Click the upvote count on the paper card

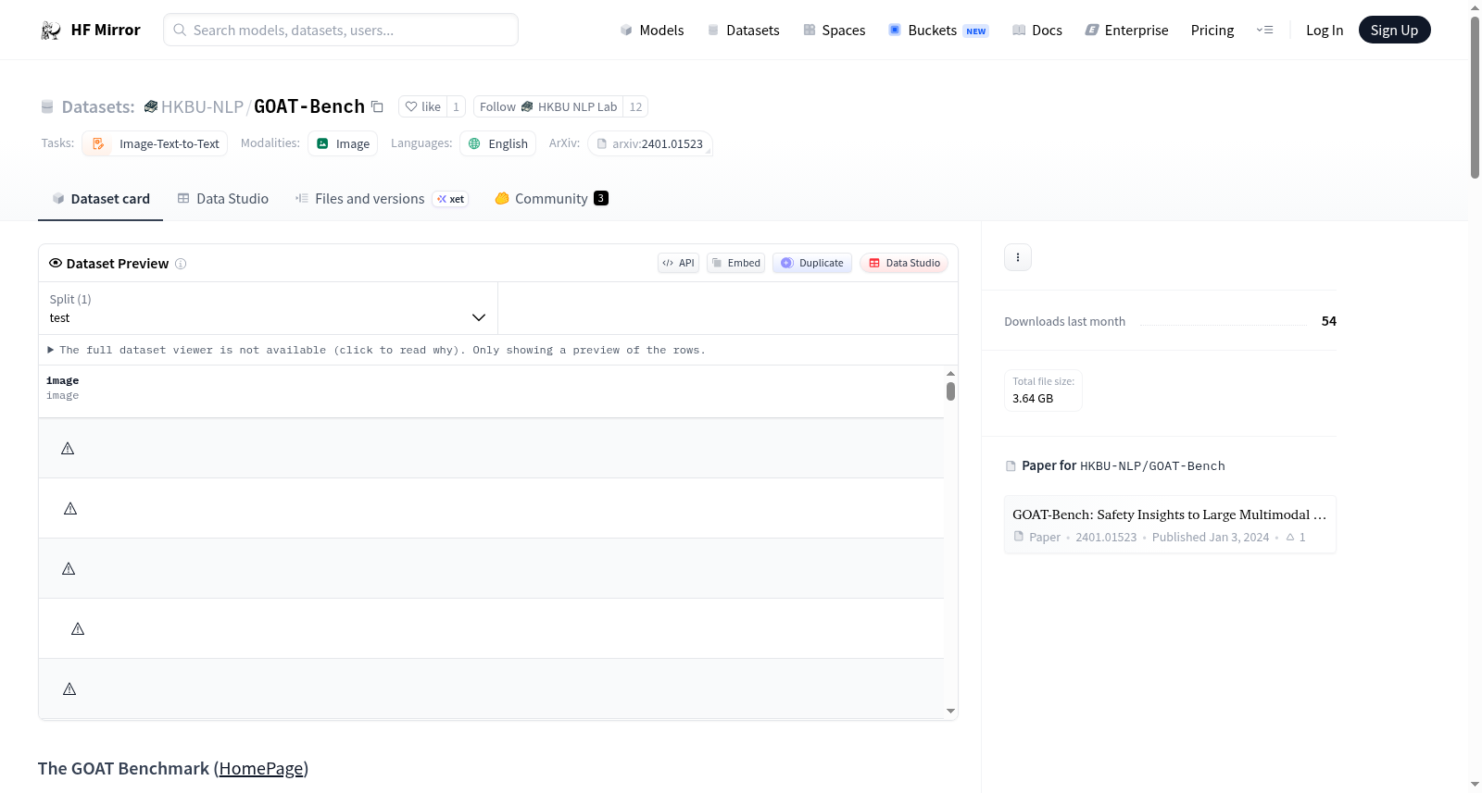[1296, 538]
